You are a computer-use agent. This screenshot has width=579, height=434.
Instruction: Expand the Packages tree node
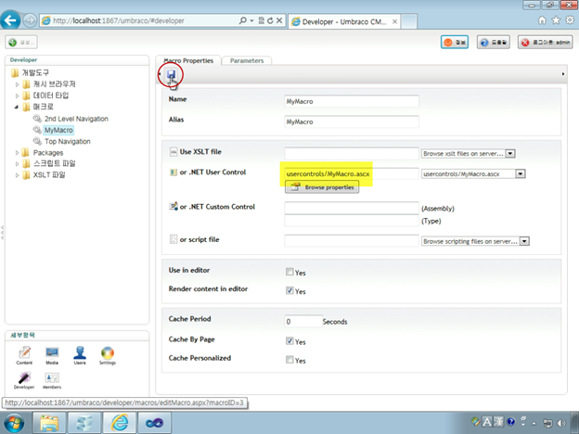(17, 153)
